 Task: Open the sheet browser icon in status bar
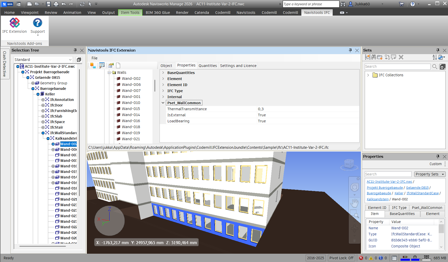coord(394,258)
